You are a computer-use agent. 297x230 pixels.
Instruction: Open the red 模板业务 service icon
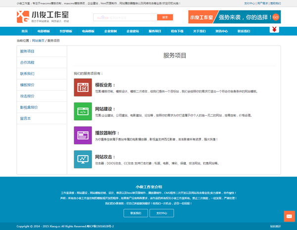click(x=83, y=88)
